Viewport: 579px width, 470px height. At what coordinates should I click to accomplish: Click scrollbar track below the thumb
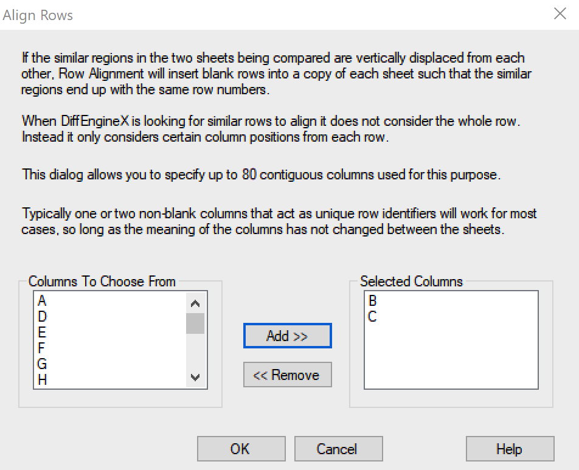click(195, 353)
